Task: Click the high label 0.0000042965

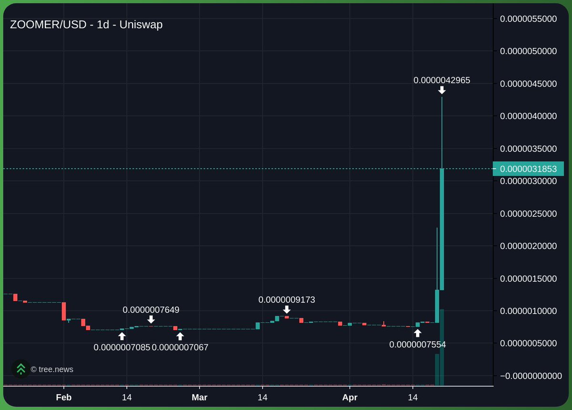Action: click(x=442, y=80)
